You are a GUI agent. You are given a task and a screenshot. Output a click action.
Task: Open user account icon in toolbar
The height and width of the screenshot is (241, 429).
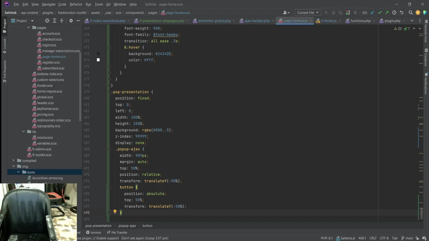(x=286, y=13)
